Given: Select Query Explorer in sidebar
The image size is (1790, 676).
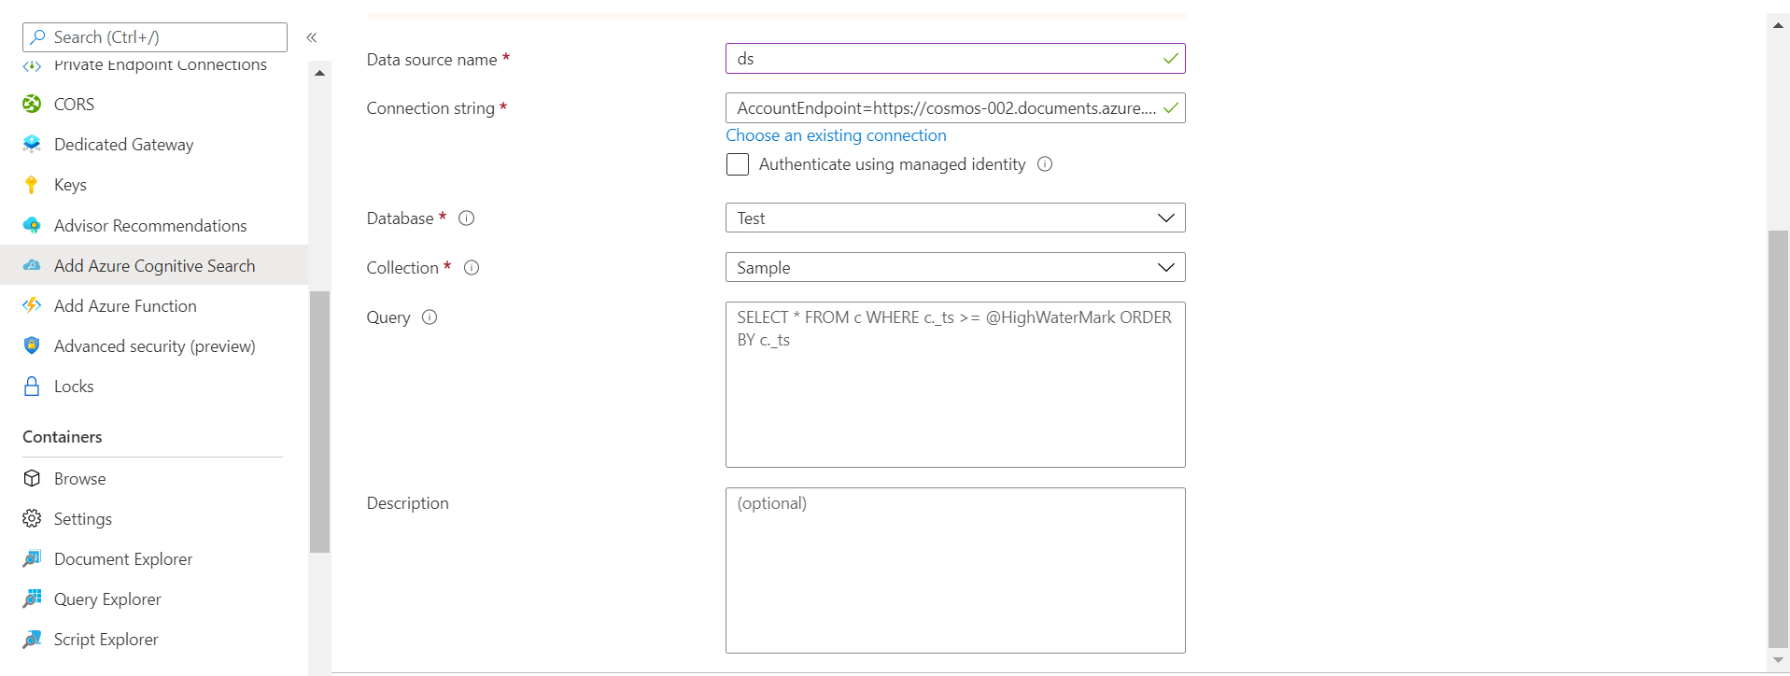Looking at the screenshot, I should pos(107,599).
